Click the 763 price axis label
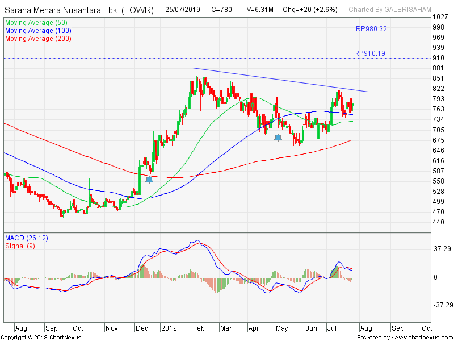The height and width of the screenshot is (341, 454). click(x=438, y=109)
